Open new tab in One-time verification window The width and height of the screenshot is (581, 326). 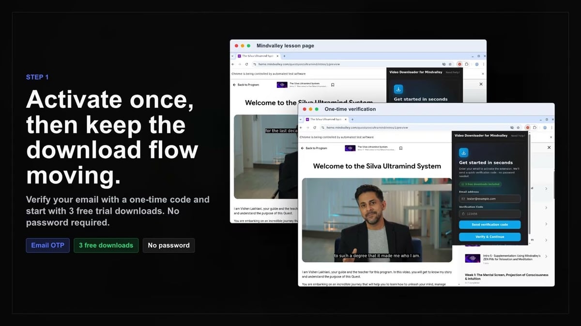[x=352, y=119]
